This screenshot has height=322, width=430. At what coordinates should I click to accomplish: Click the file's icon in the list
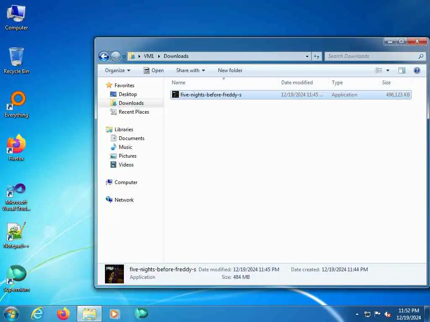[x=175, y=95]
